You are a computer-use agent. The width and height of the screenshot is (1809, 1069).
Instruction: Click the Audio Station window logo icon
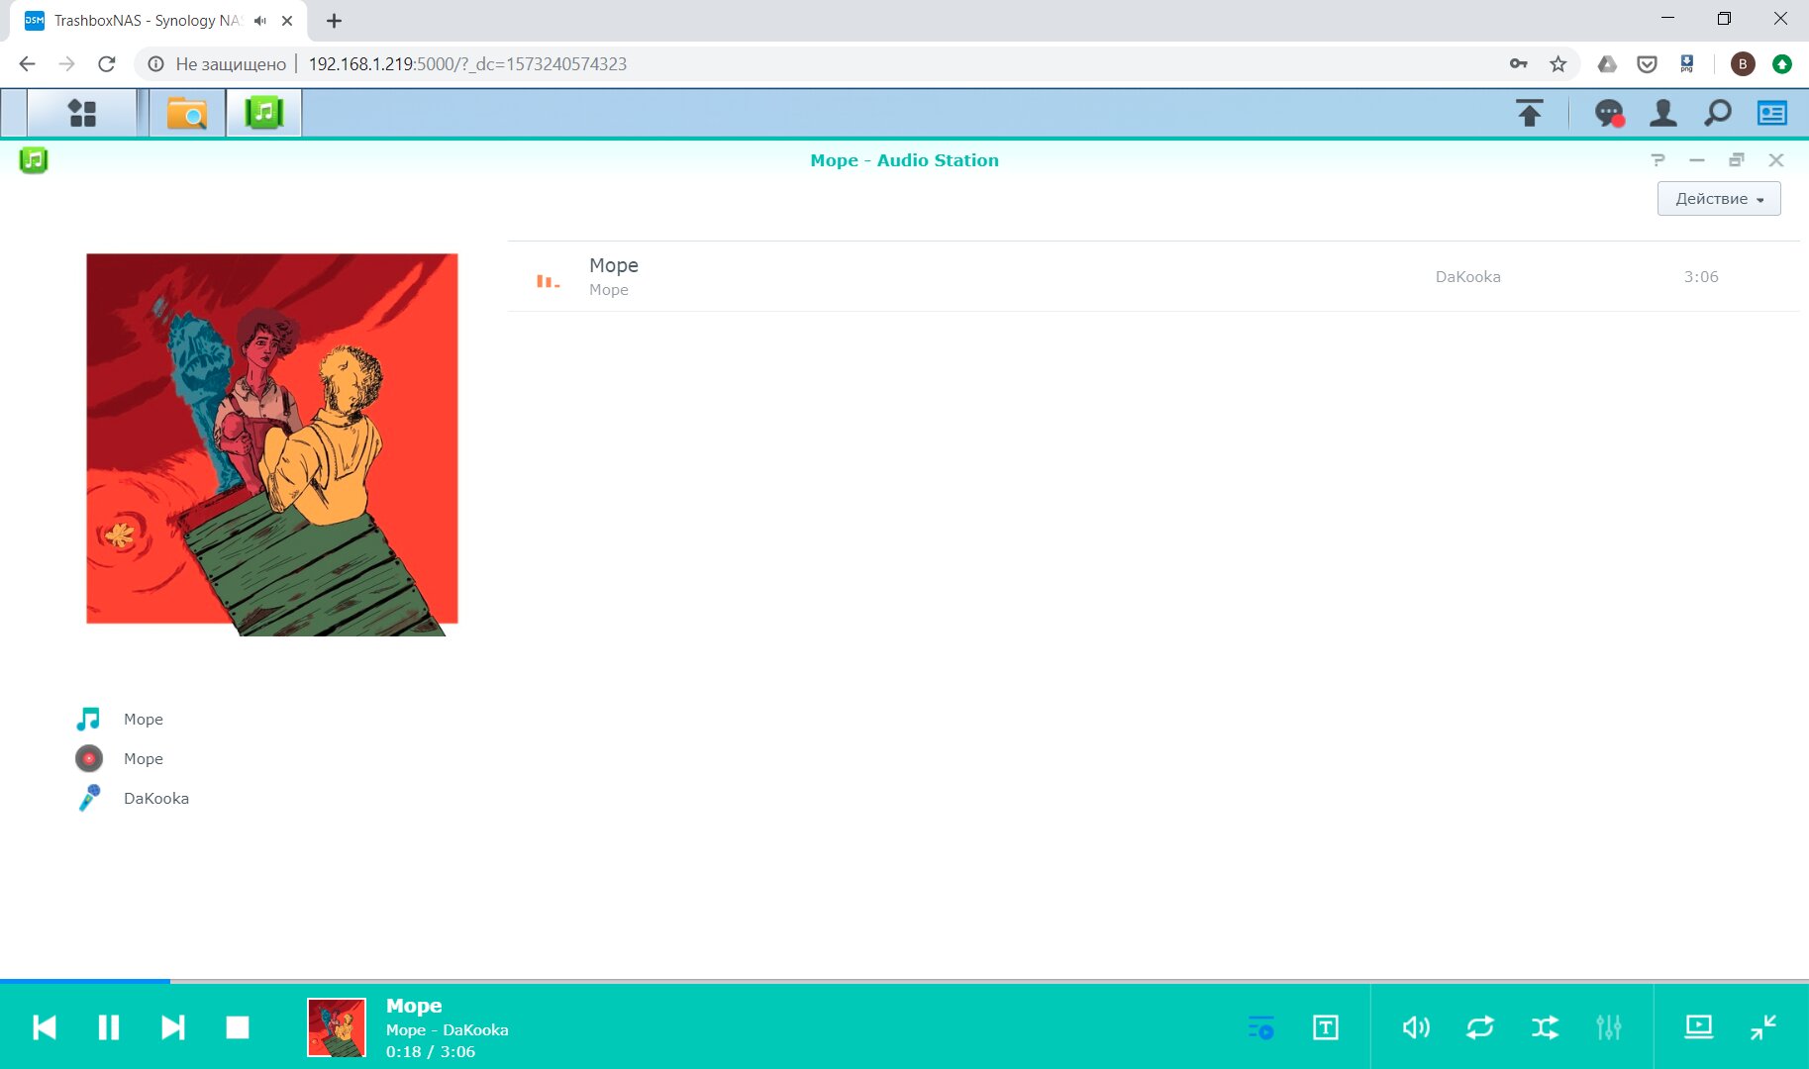pyautogui.click(x=34, y=159)
